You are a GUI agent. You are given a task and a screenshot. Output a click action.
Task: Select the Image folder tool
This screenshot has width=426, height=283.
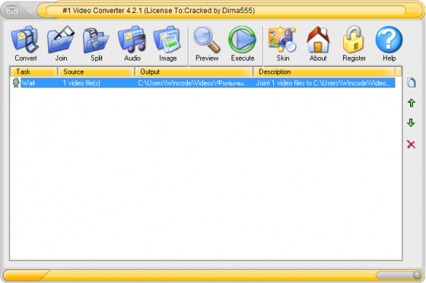tap(167, 43)
